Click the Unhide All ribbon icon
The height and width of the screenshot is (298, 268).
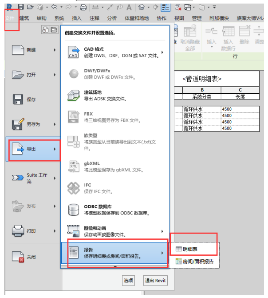click(190, 31)
